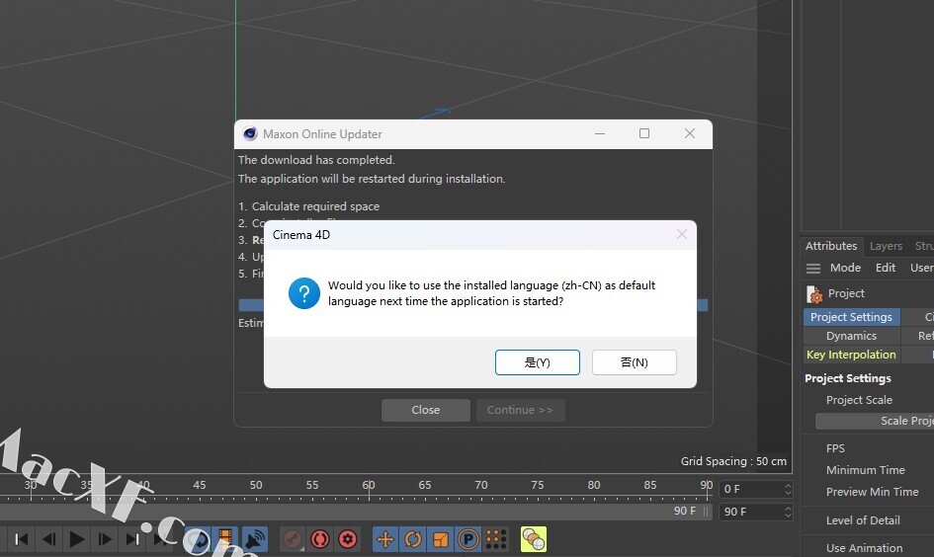Image resolution: width=934 pixels, height=557 pixels.
Task: Click the Grid Spacing : 50 cm readout
Action: [733, 461]
